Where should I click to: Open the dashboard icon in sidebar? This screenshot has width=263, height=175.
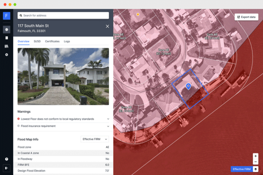[6, 30]
